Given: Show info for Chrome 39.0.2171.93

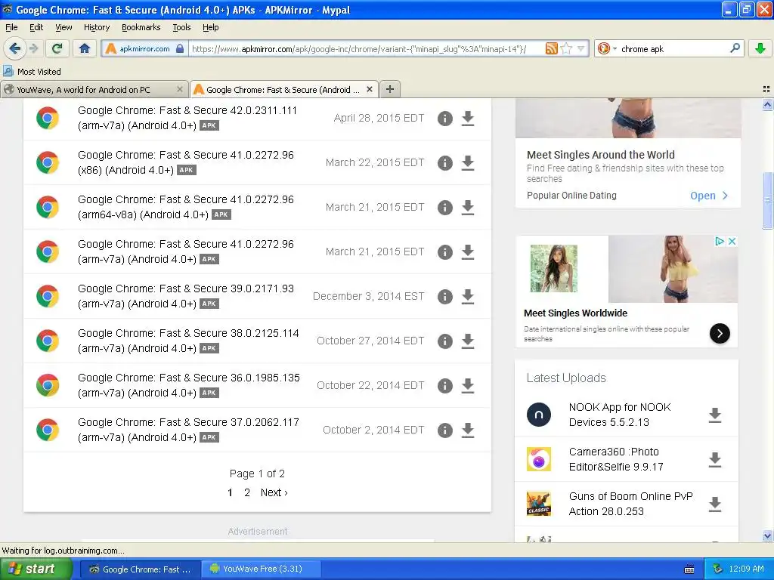Looking at the screenshot, I should click(x=444, y=296).
